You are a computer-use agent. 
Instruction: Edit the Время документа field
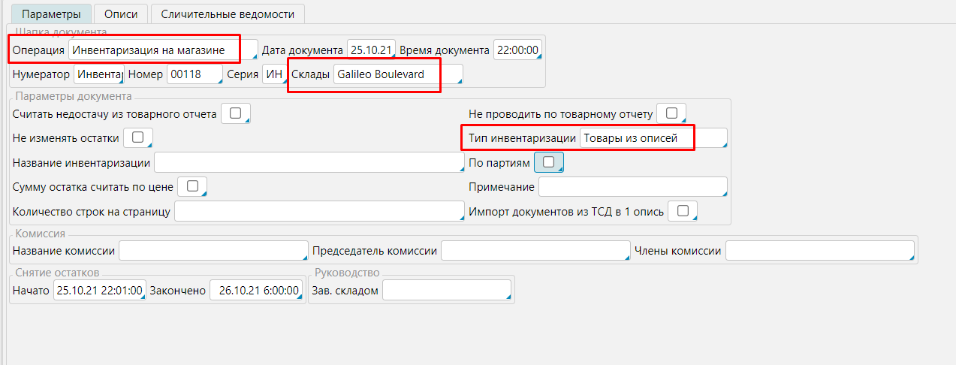(517, 50)
